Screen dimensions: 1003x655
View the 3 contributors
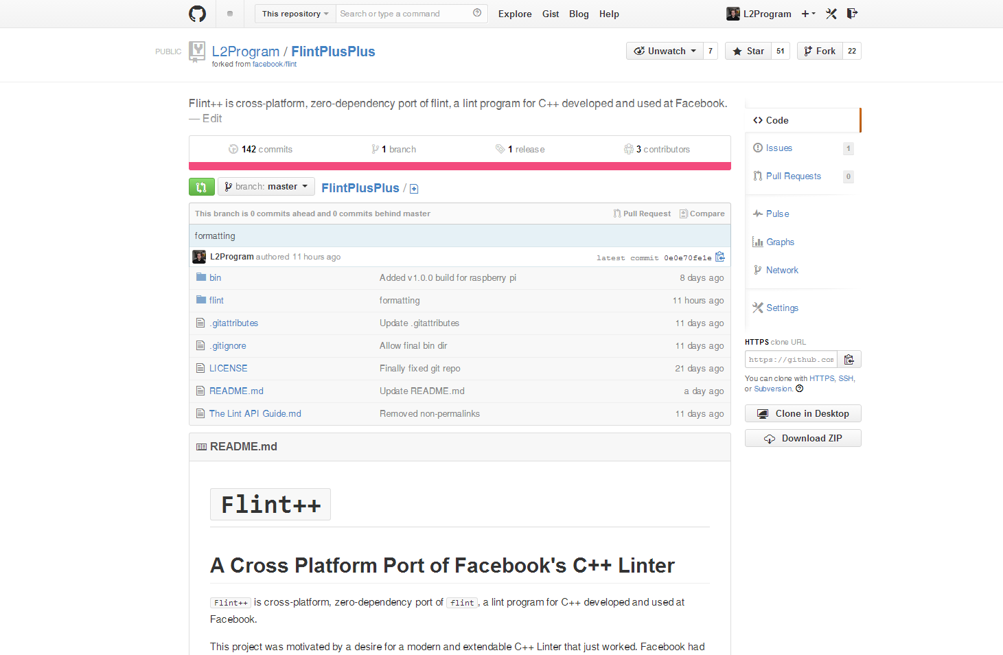pos(657,149)
